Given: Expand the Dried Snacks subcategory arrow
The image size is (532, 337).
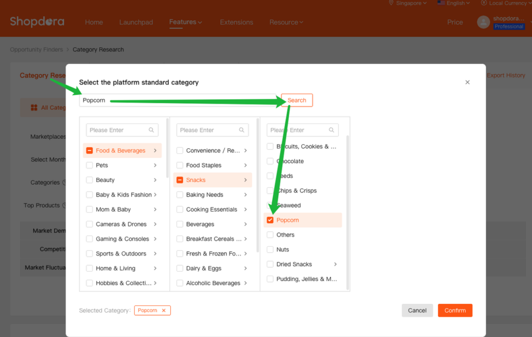Looking at the screenshot, I should pos(335,264).
